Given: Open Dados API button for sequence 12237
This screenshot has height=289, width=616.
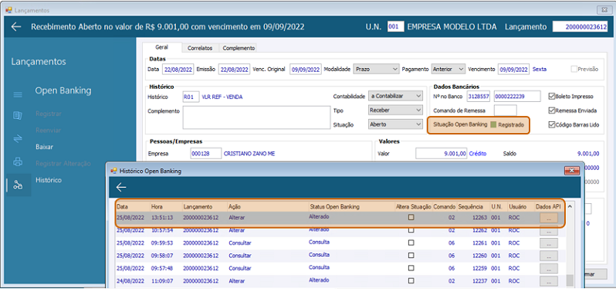Looking at the screenshot, I should coord(549,281).
